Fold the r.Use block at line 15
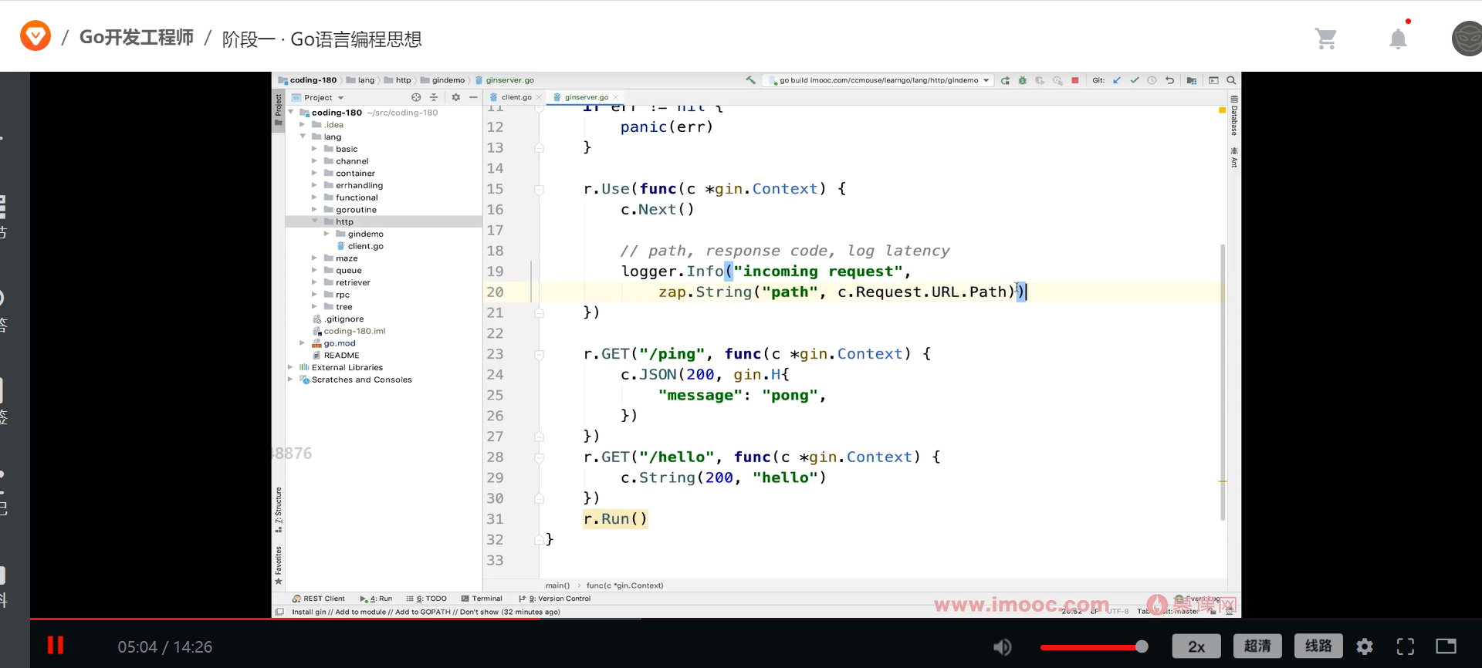The height and width of the screenshot is (668, 1482). point(539,189)
